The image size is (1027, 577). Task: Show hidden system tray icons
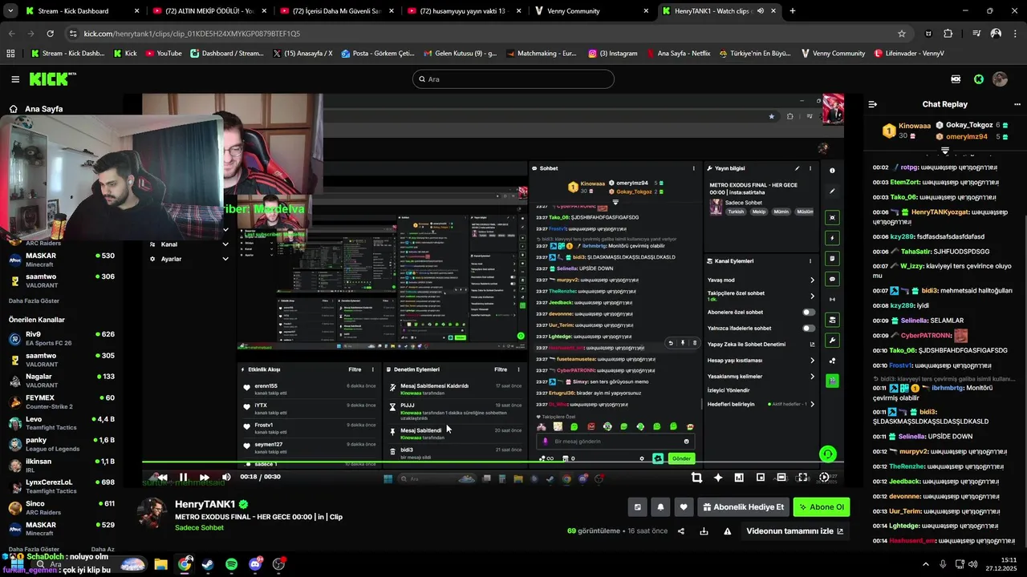click(927, 564)
